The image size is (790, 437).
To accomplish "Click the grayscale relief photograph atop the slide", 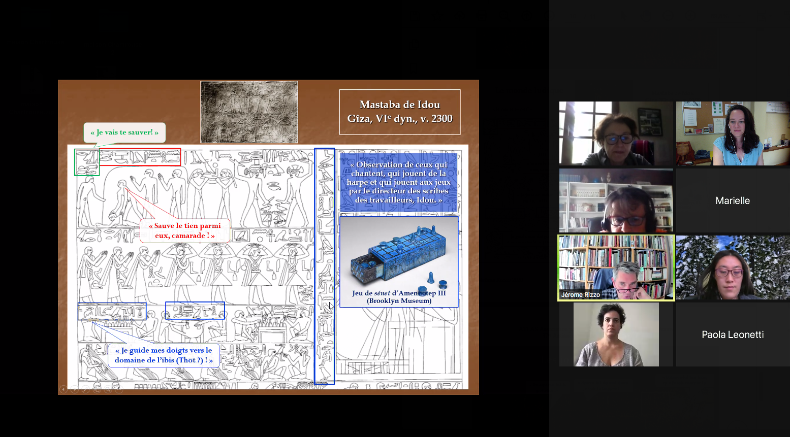I will [x=249, y=112].
